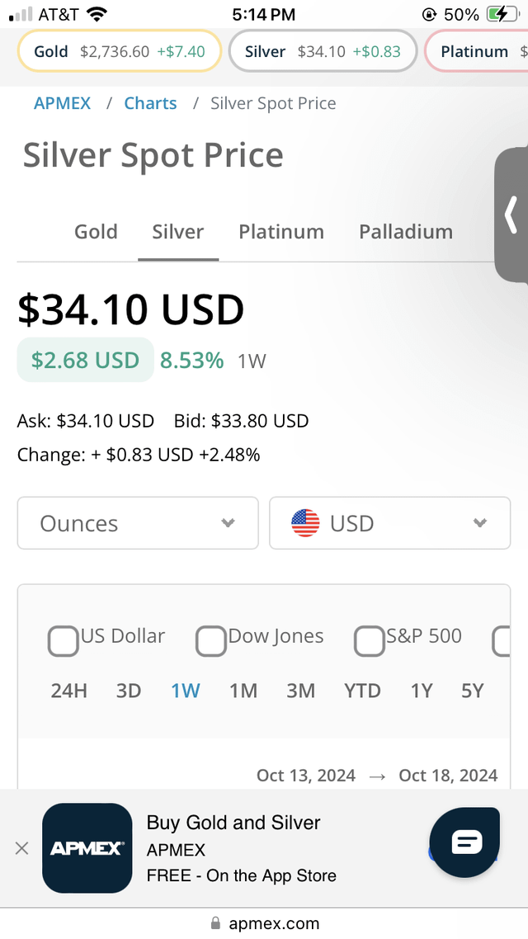The width and height of the screenshot is (528, 939).
Task: Switch to the Platinum tab
Action: [x=281, y=232]
